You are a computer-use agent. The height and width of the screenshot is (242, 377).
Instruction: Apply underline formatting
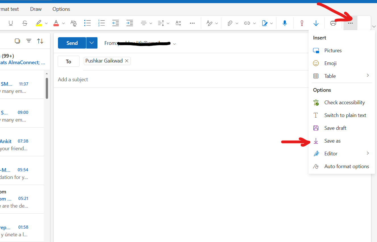[11, 23]
